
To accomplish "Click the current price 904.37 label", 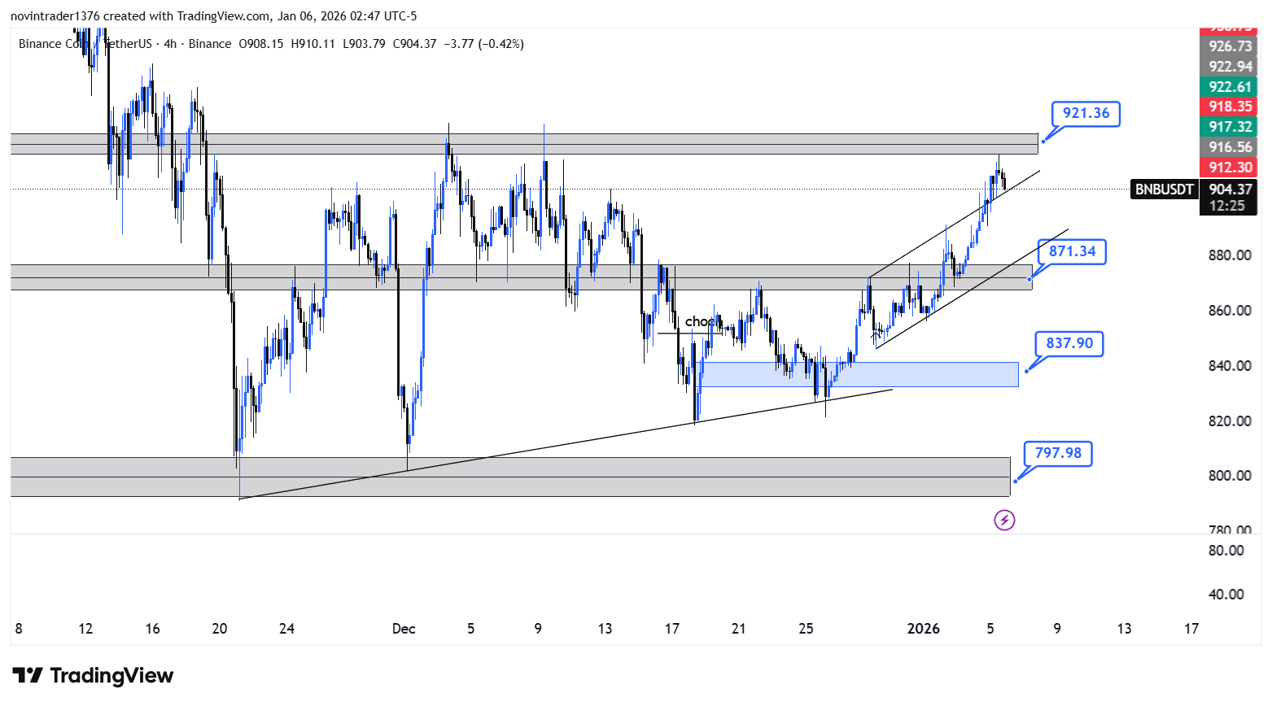I will tap(1230, 190).
